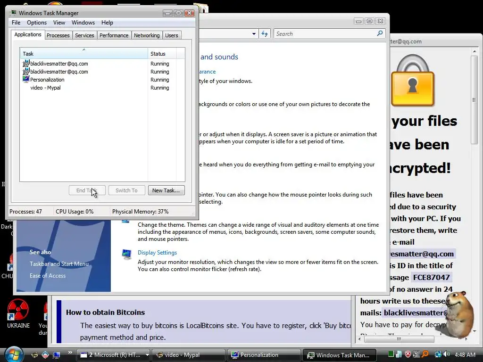483x362 pixels.
Task: Click the ID value FCE87047 in ransom note
Action: pos(431,277)
